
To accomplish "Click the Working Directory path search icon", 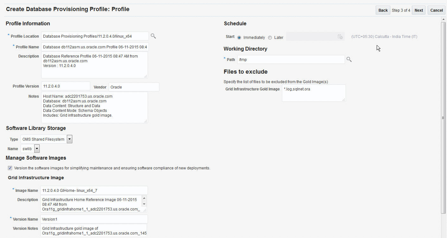I will pyautogui.click(x=349, y=59).
